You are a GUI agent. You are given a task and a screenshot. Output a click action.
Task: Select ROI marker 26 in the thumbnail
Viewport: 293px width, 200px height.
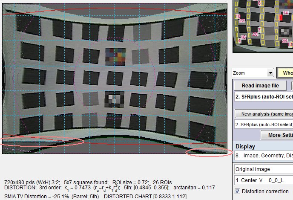click(284, 41)
